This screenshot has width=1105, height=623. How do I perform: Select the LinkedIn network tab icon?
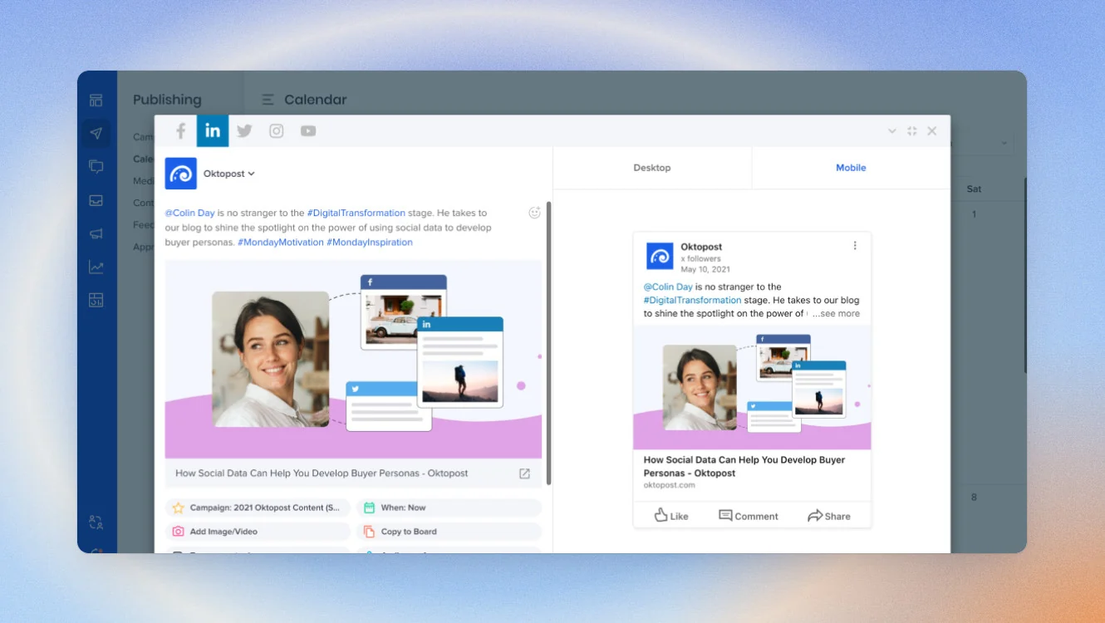(213, 131)
